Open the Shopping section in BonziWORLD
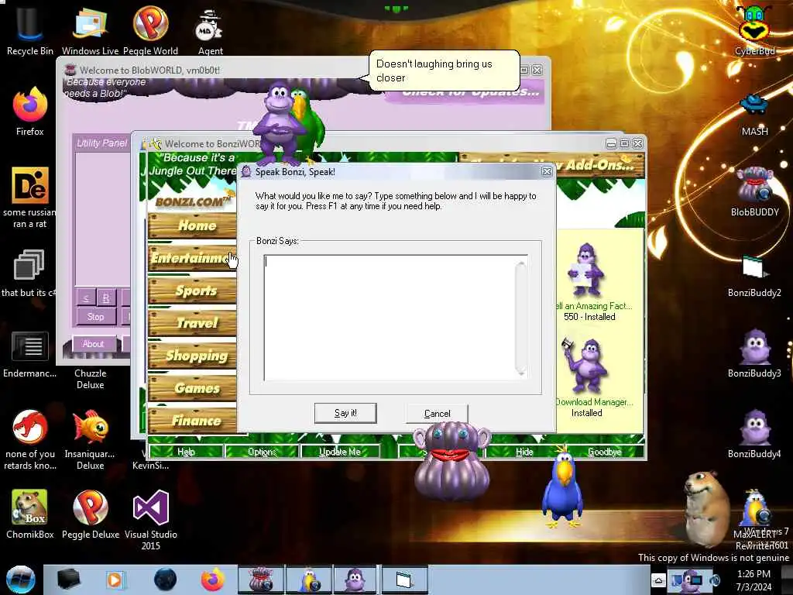 pyautogui.click(x=193, y=355)
